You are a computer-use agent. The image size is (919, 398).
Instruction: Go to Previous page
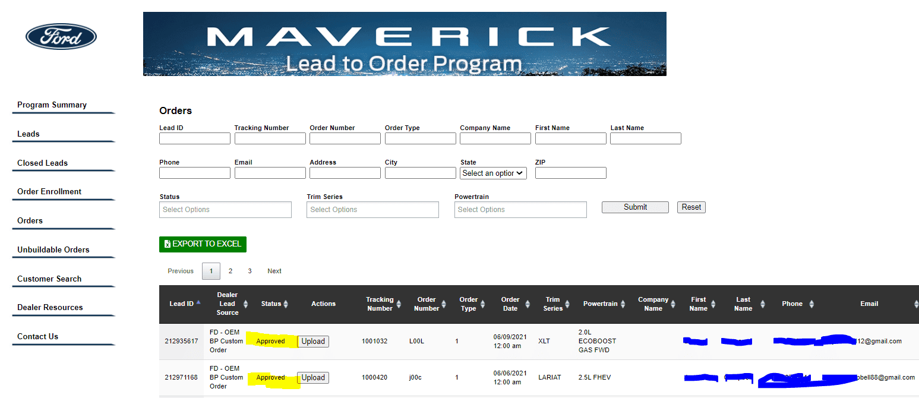pyautogui.click(x=181, y=271)
